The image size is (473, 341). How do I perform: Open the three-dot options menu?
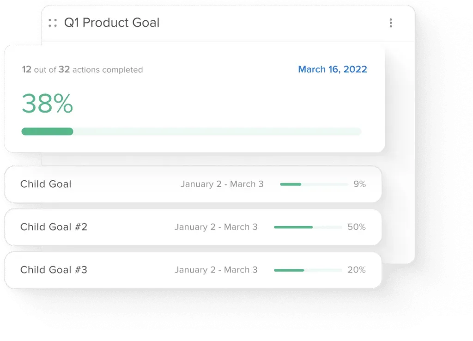[x=391, y=23]
